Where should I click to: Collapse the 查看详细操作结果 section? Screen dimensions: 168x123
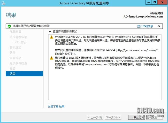click(50, 31)
